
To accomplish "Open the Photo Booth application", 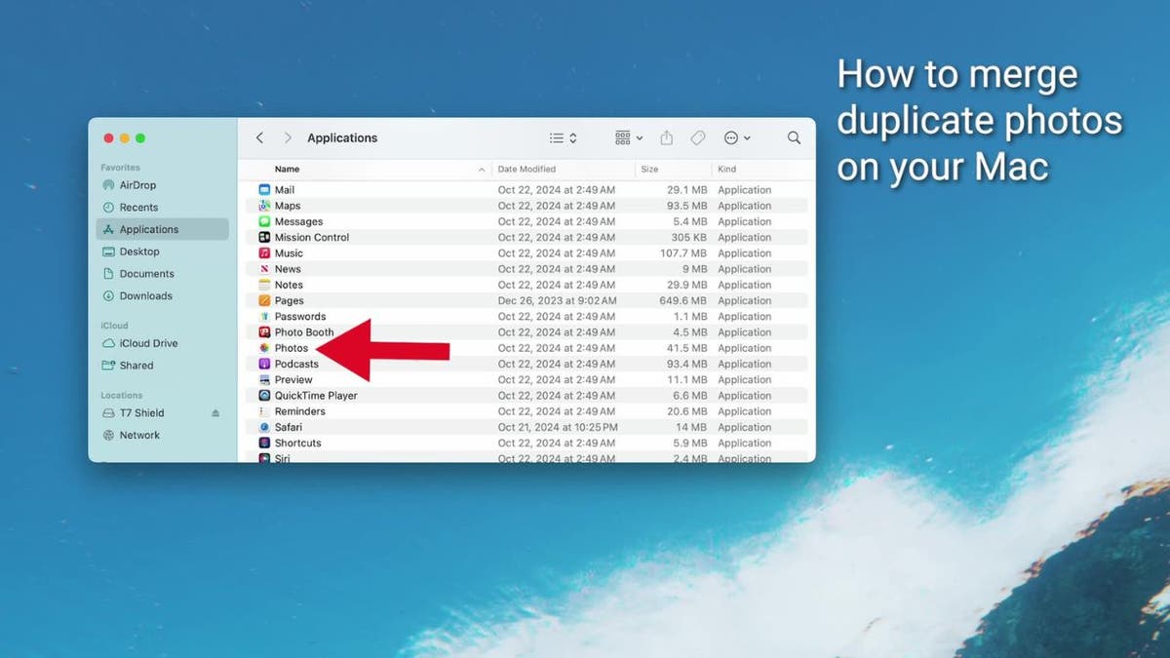I will pyautogui.click(x=303, y=331).
